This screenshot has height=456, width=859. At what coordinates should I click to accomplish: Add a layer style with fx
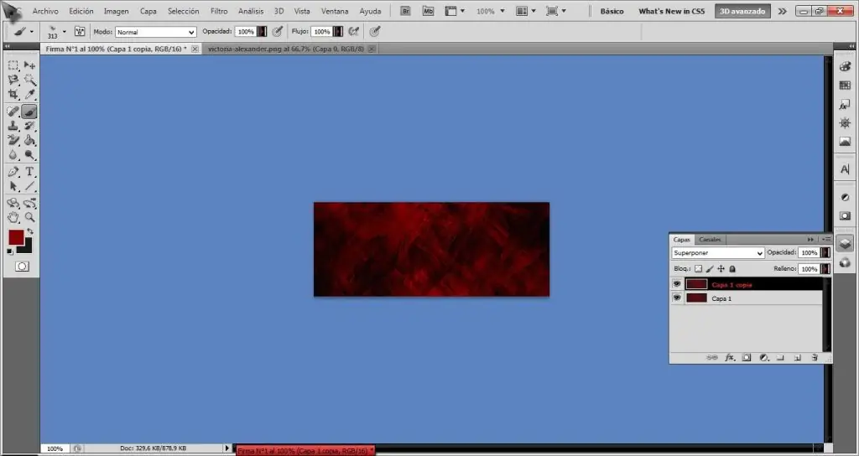point(730,357)
